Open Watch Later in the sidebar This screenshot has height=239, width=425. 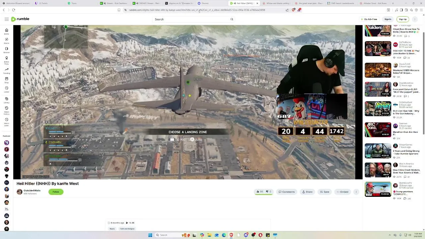(6, 122)
